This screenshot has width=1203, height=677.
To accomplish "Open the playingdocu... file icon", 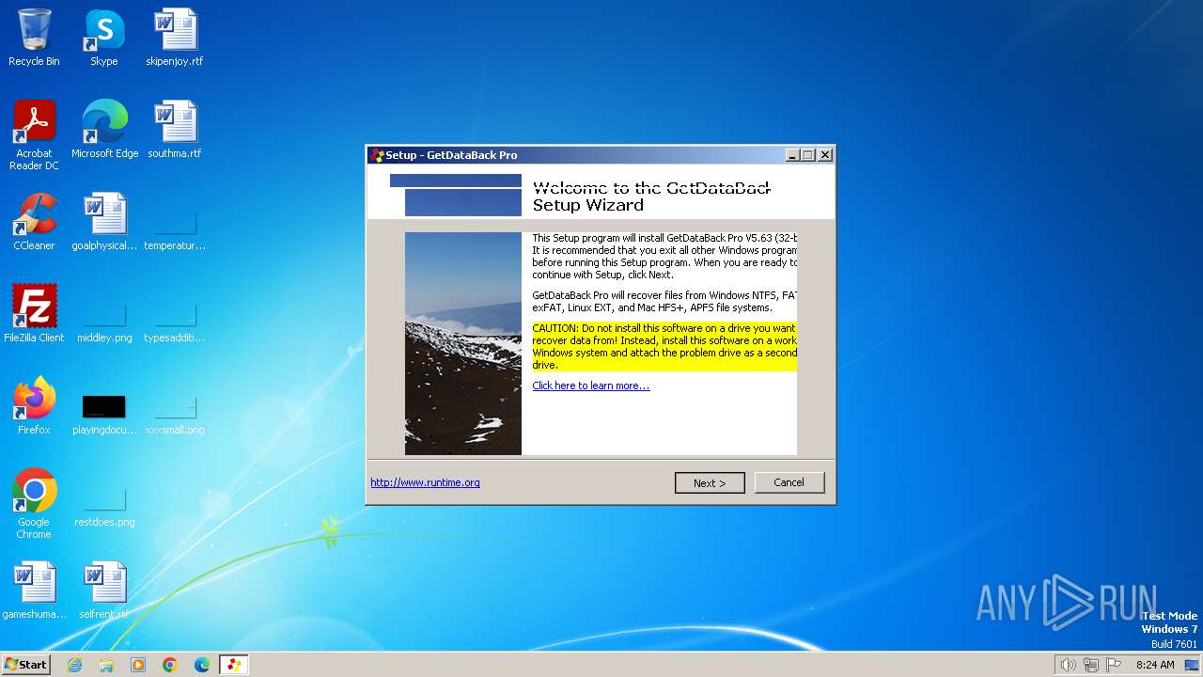I will 104,416.
